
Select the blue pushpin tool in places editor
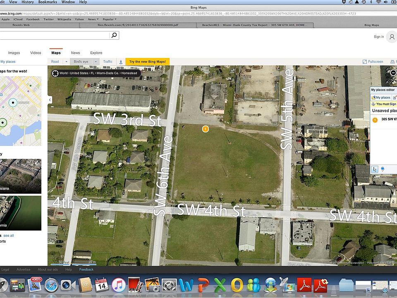point(383,169)
